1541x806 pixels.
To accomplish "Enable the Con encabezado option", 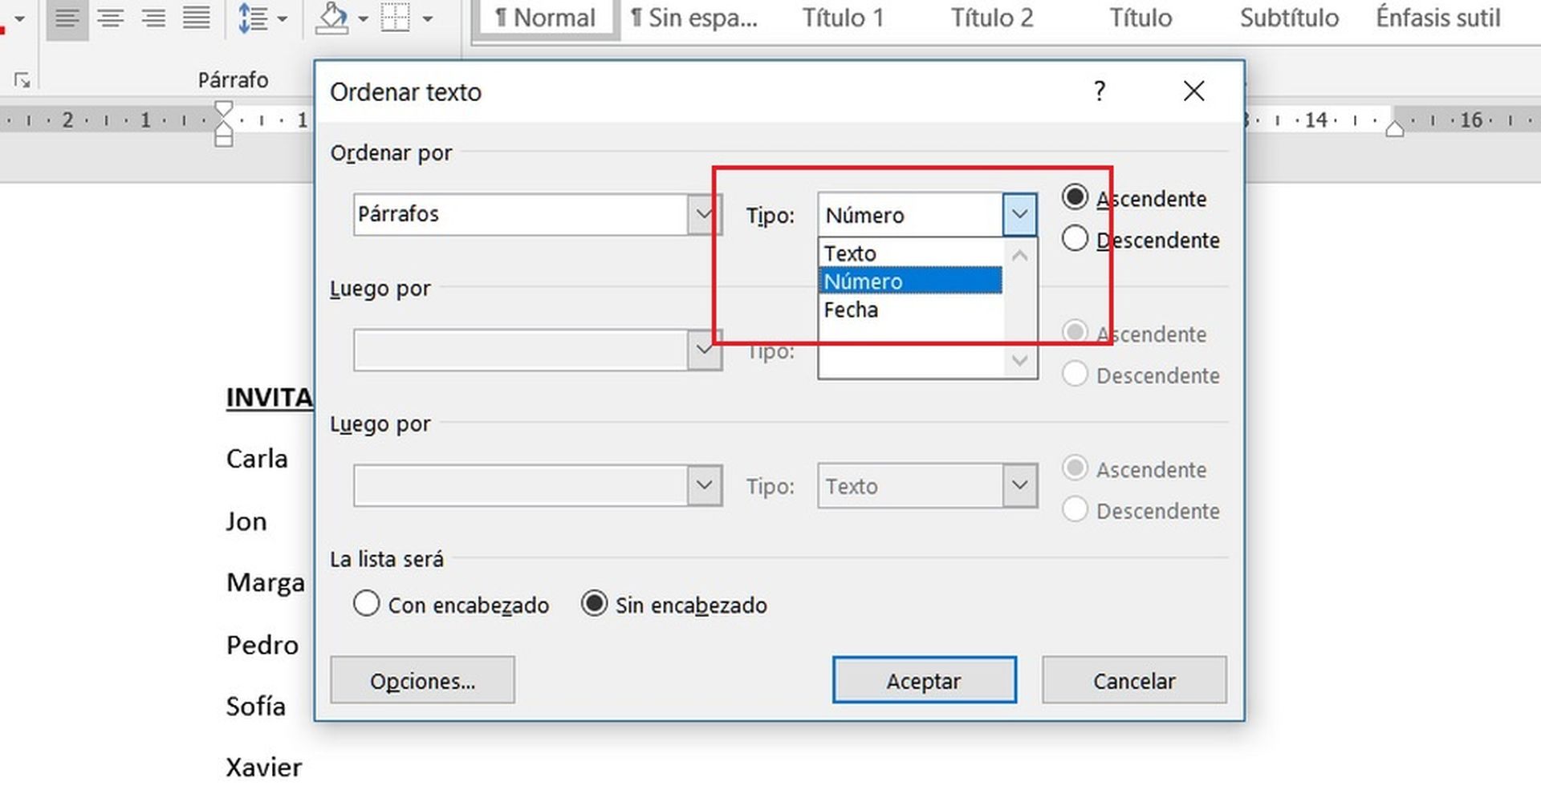I will click(367, 604).
